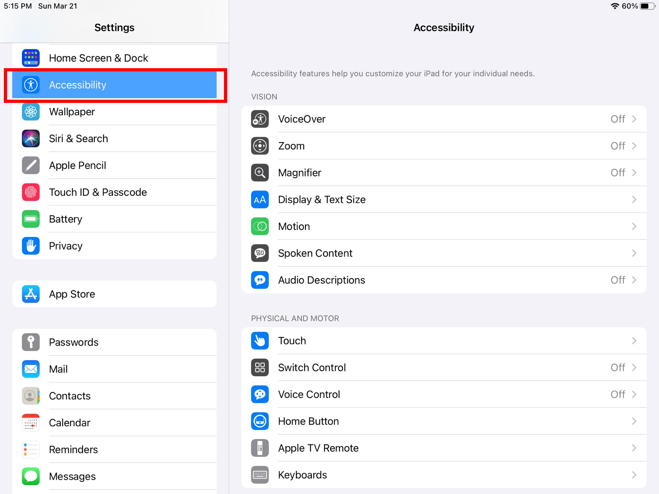
Task: Open Switch Control via its chevron
Action: click(634, 368)
